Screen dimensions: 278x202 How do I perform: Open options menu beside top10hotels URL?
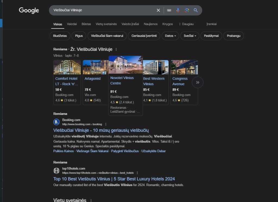[x=137, y=173]
